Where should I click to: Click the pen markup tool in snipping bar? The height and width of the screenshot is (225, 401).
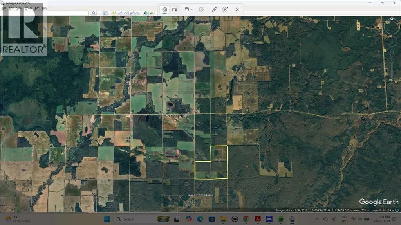tap(214, 9)
